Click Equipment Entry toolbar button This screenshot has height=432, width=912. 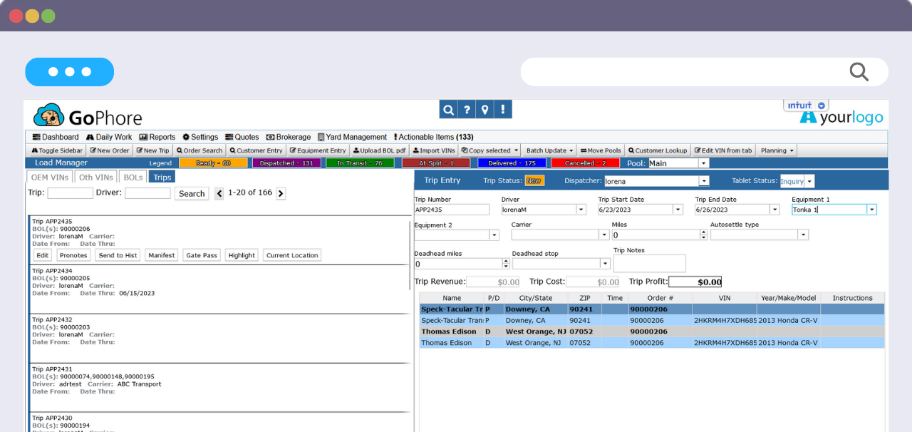coord(318,150)
